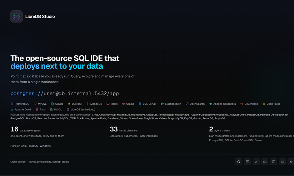Click the LibreDB (embedded) database icon
This screenshot has height=176, width=294.
[x=68, y=109]
